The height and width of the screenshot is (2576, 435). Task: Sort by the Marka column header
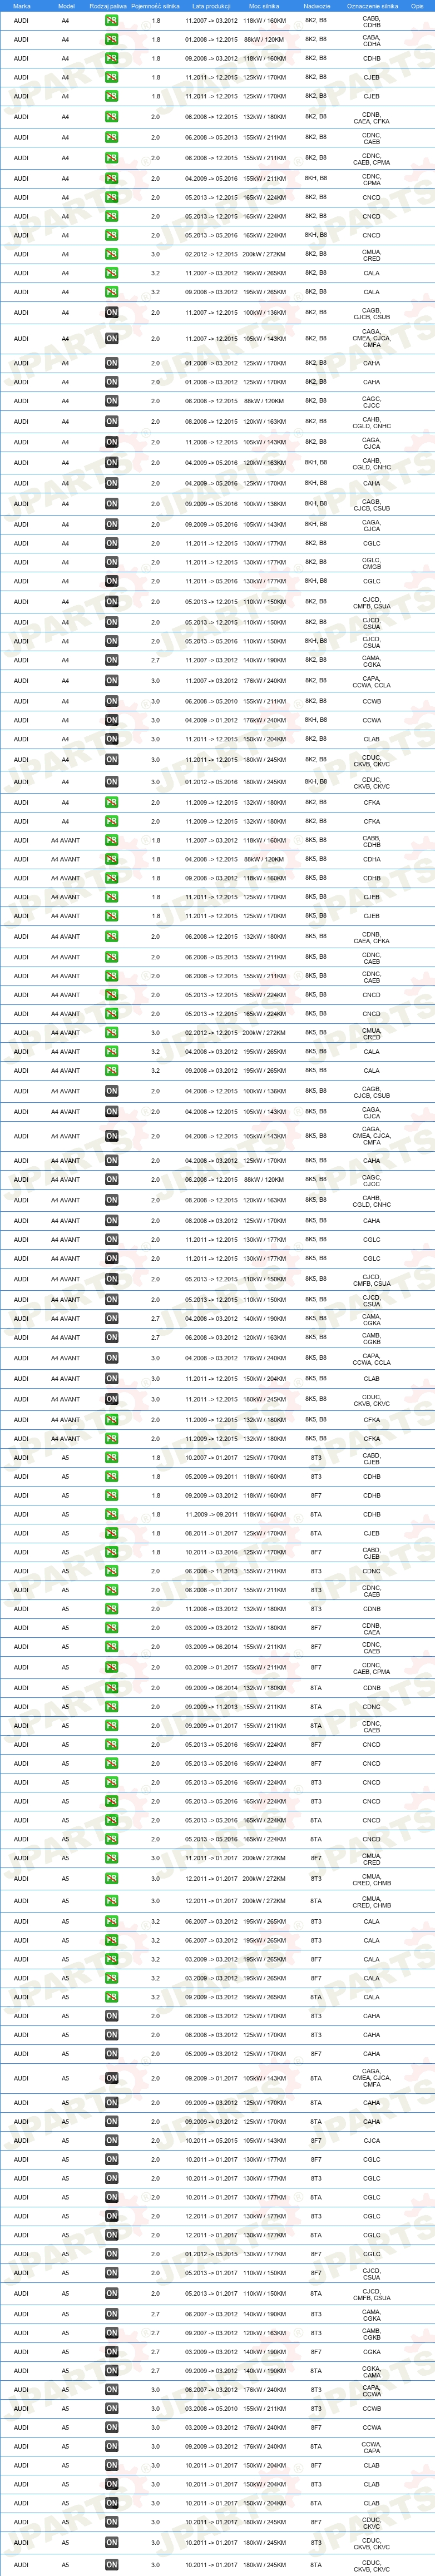tap(22, 6)
